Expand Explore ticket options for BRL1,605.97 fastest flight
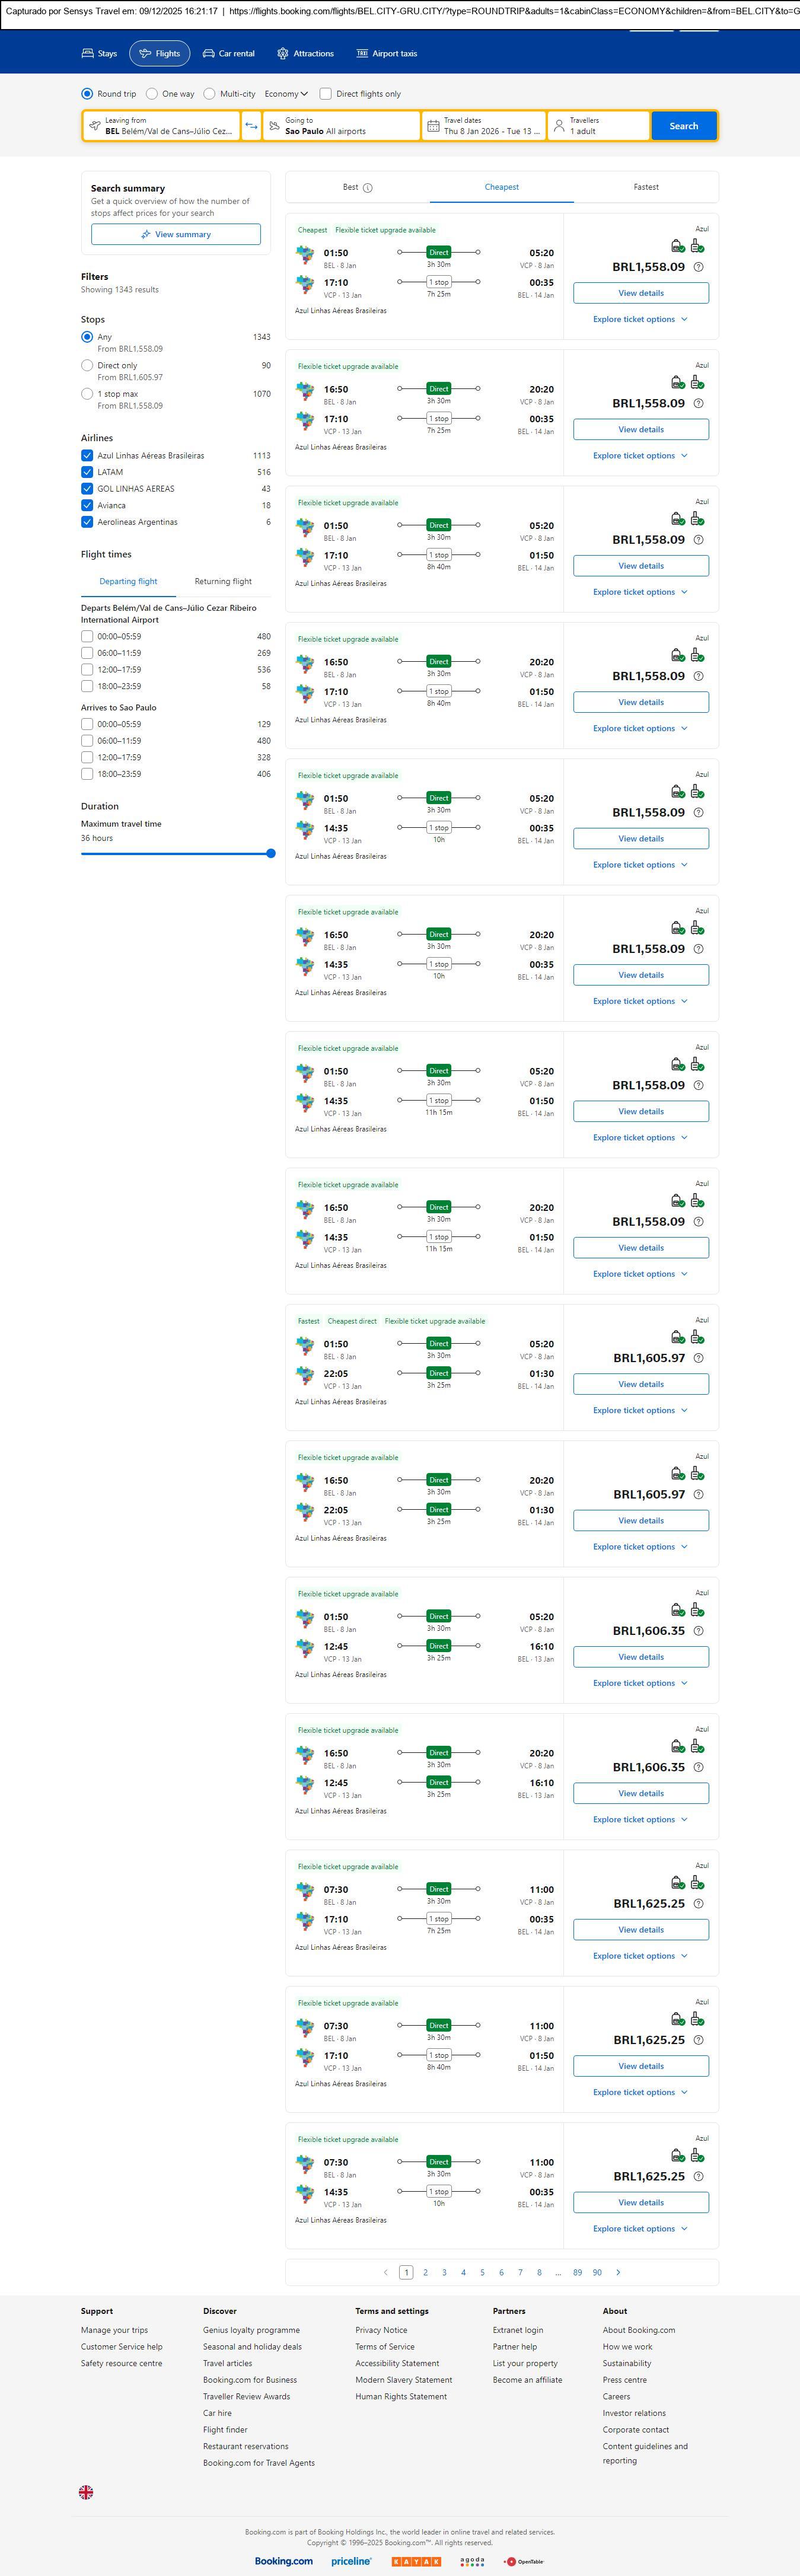This screenshot has width=800, height=2576. click(640, 1410)
